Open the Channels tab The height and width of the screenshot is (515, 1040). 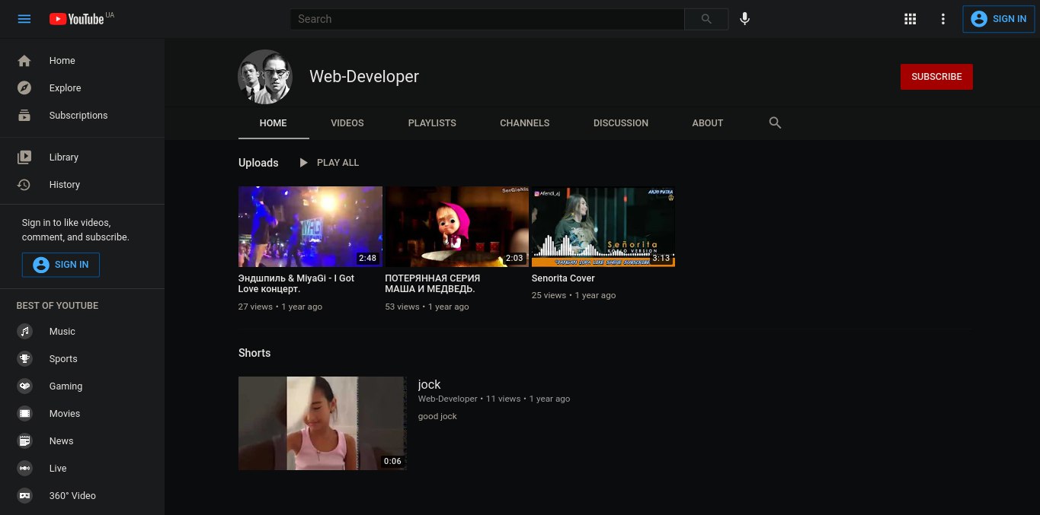coord(525,122)
